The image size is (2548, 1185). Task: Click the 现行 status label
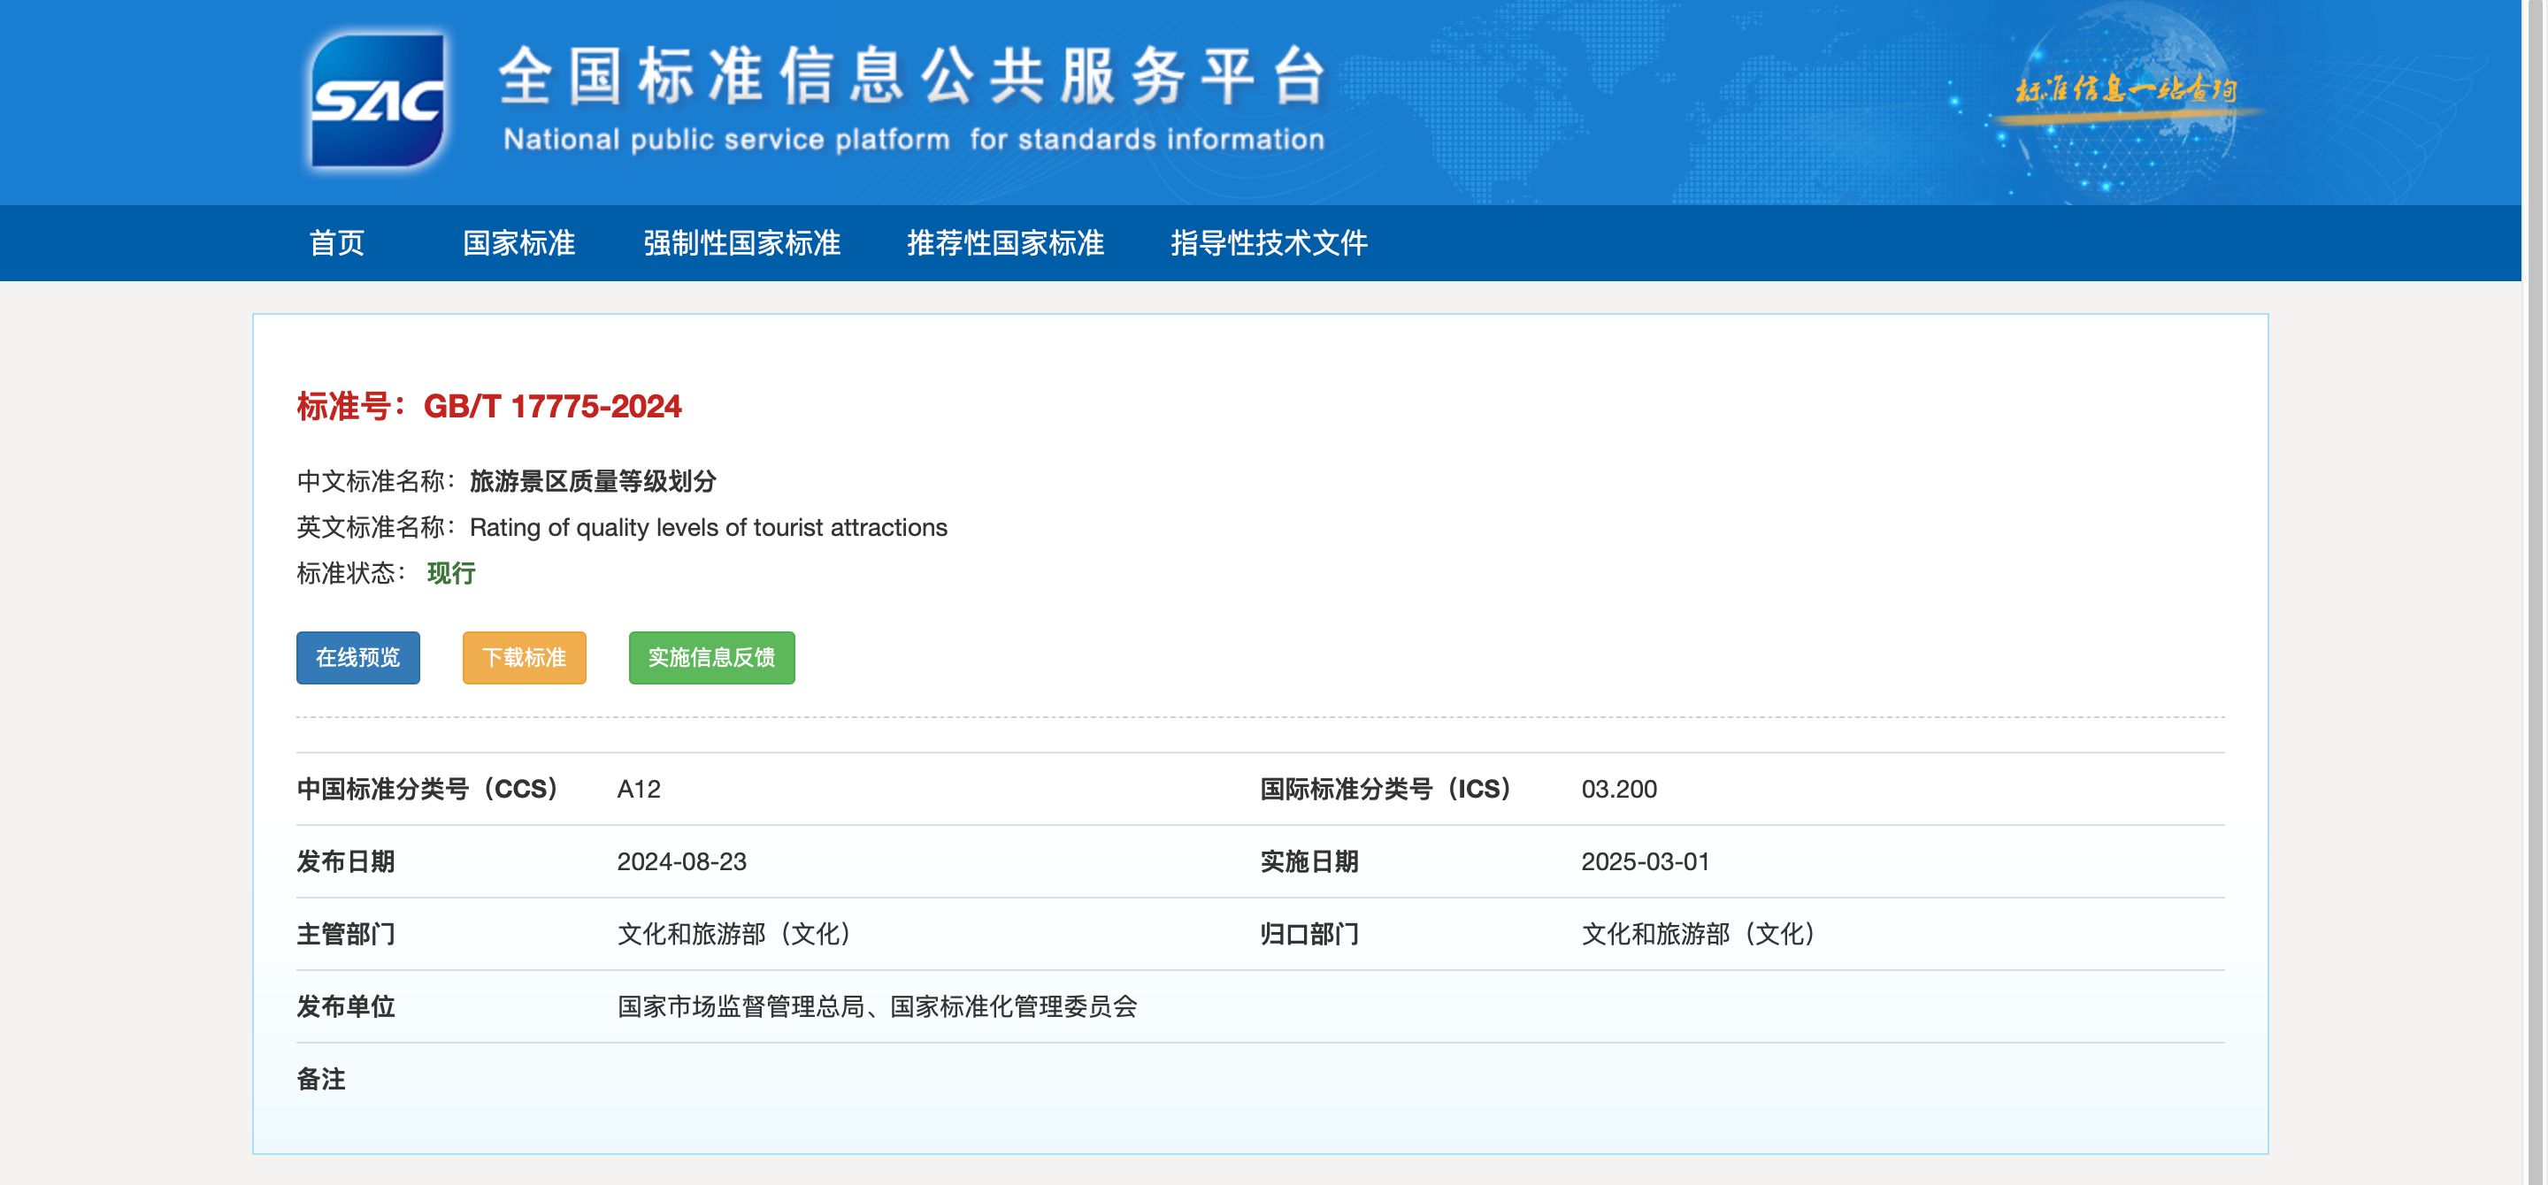pos(451,573)
